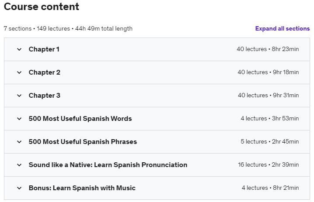Click the 4 lectures • 8hr 21min label
314x202 pixels.
coord(270,188)
